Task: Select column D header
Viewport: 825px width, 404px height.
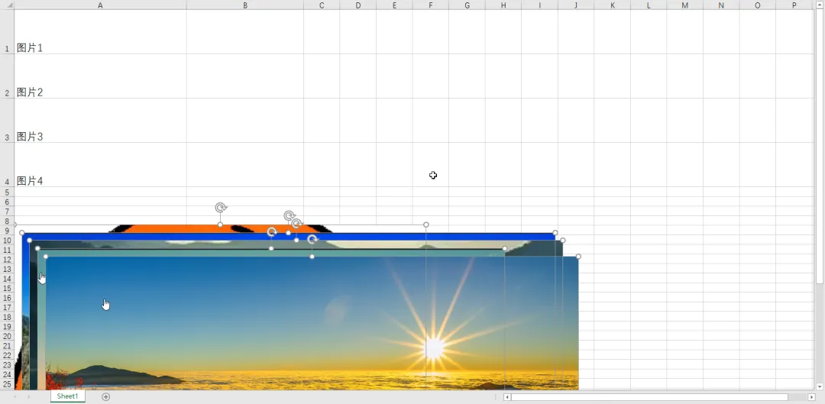Action: (x=357, y=5)
